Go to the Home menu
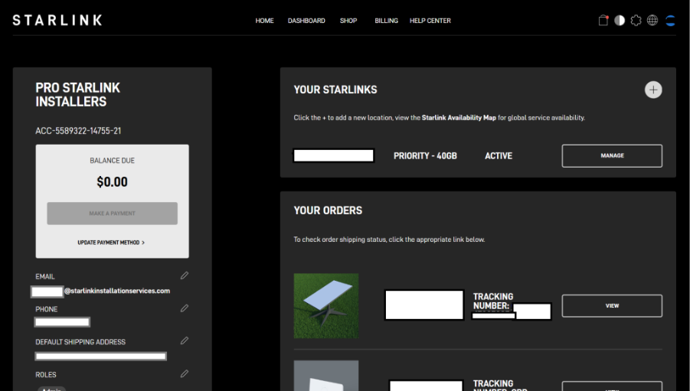This screenshot has width=690, height=391. coord(264,21)
